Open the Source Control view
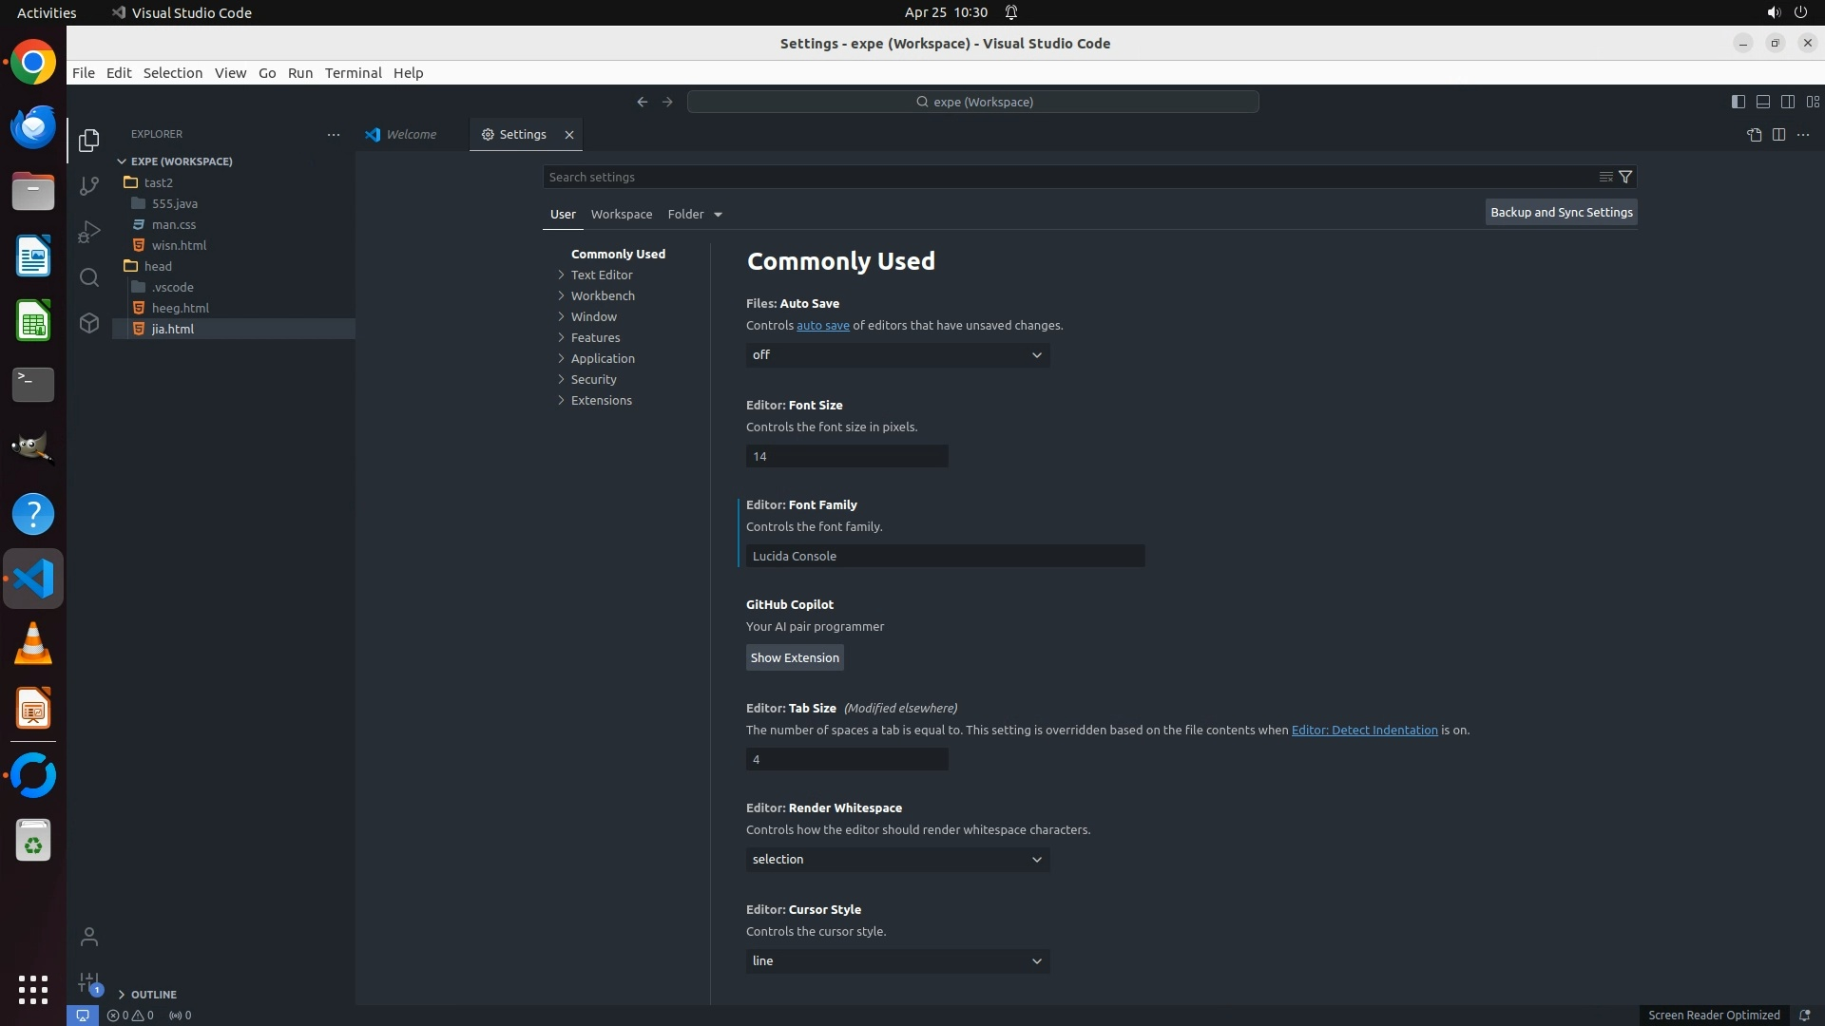Viewport: 1825px width, 1026px height. coord(89,186)
